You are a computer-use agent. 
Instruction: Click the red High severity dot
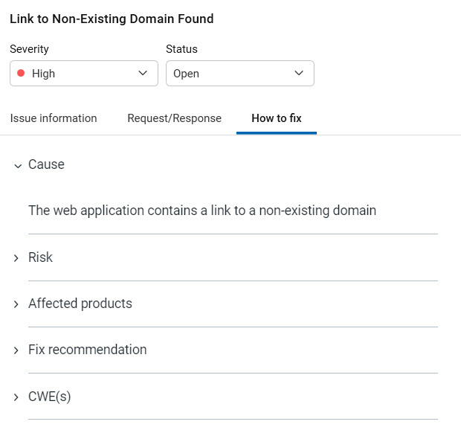pos(21,74)
